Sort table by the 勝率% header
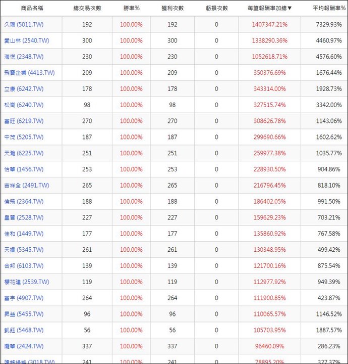The image size is (348, 364). (x=131, y=9)
